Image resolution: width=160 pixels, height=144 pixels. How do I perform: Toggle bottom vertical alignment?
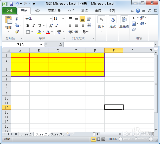coord(82,19)
